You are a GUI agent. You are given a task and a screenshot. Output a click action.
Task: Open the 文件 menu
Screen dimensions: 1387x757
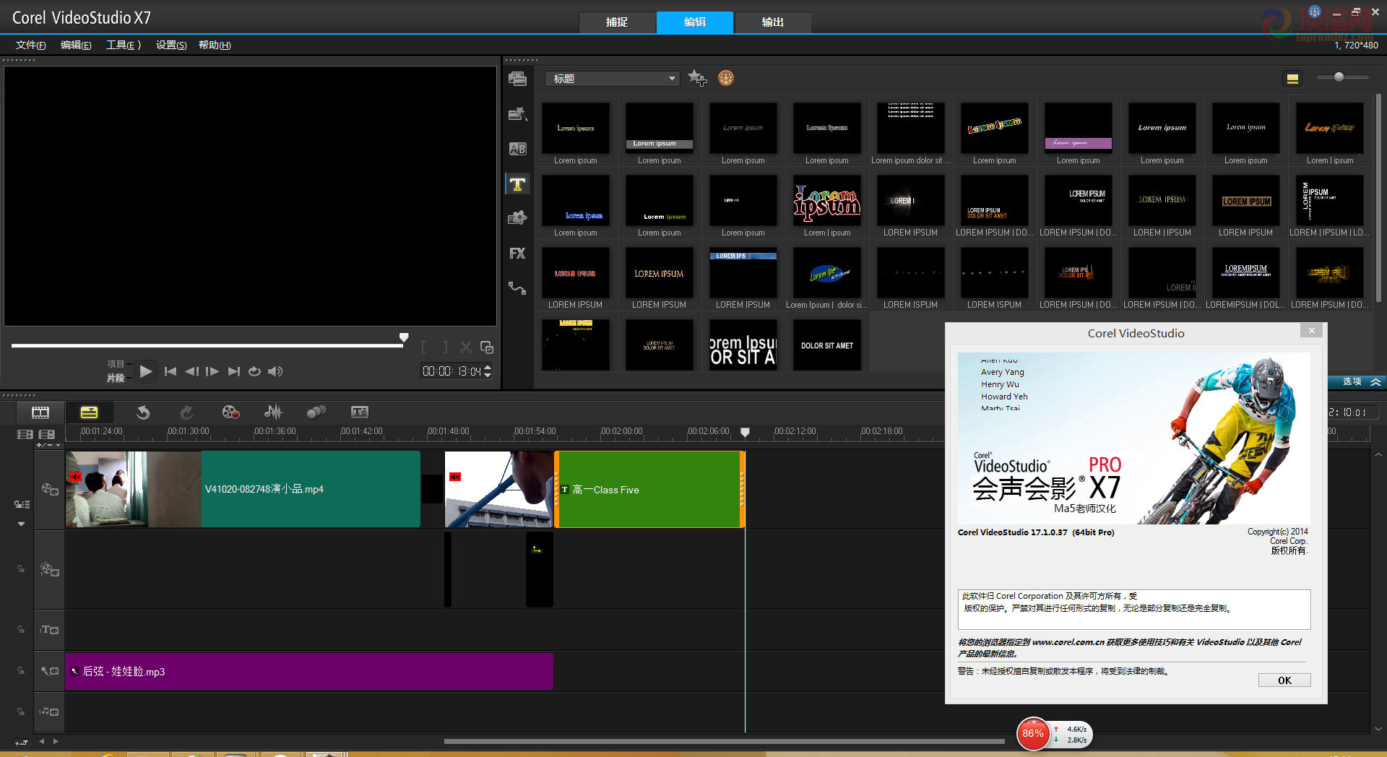coord(30,45)
